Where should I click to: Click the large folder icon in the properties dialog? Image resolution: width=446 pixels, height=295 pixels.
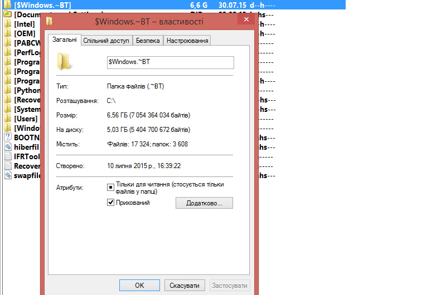point(64,61)
